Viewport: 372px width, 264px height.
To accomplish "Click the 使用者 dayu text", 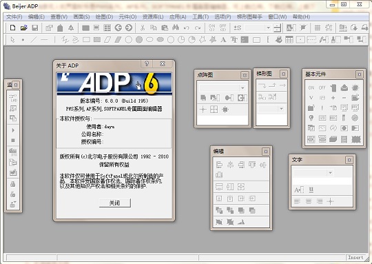I will click(x=100, y=127).
